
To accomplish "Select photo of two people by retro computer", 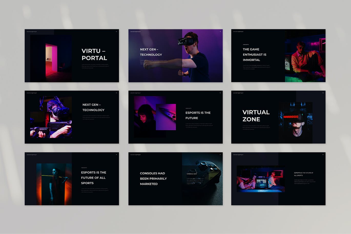I will coord(261,179).
